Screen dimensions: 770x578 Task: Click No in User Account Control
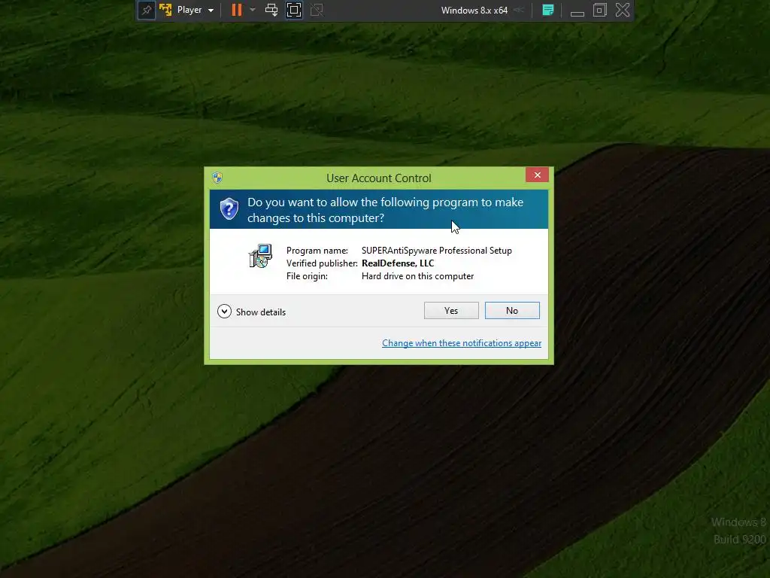tap(511, 311)
